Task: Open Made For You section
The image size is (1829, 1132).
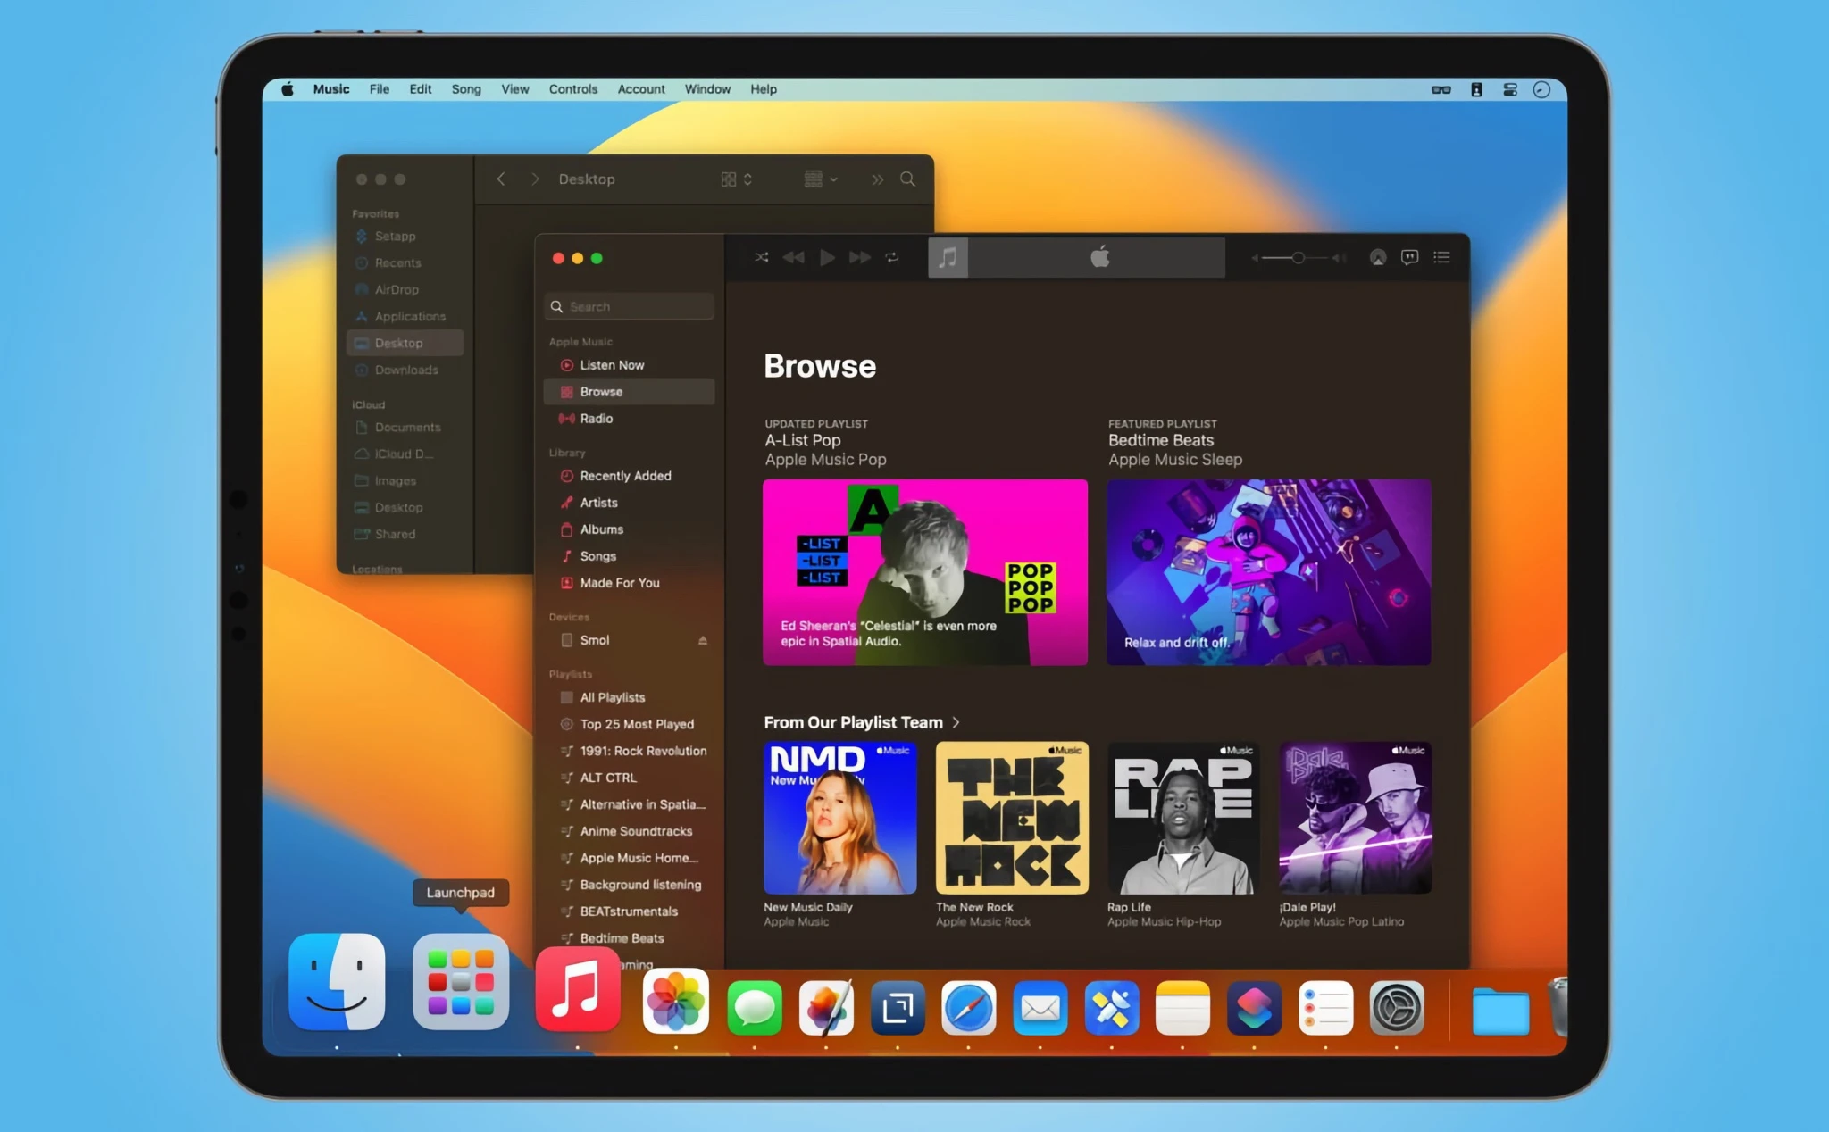Action: point(629,583)
